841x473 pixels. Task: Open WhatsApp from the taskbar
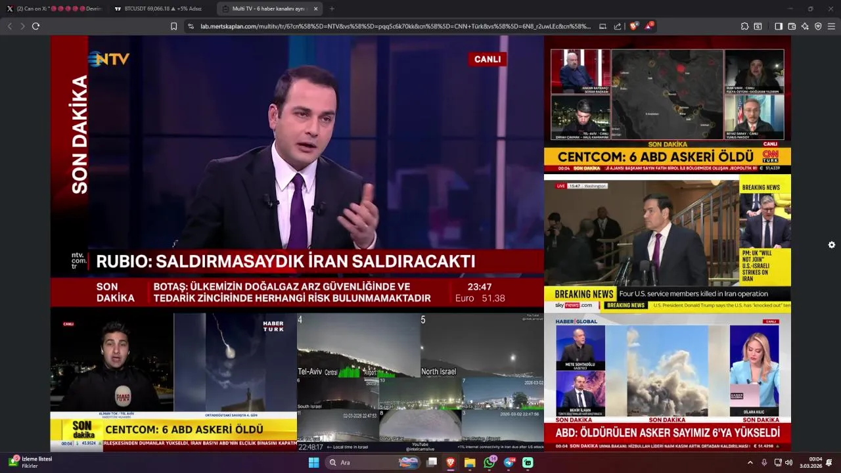click(489, 462)
